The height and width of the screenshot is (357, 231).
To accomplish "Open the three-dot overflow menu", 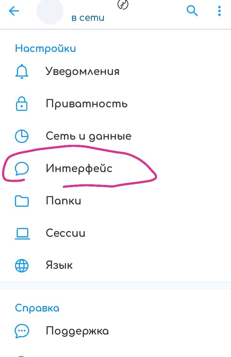I will (219, 11).
